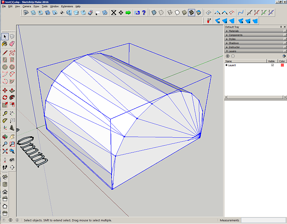287x224 pixels.
Task: Activate the Orbit camera tool
Action: (5, 137)
